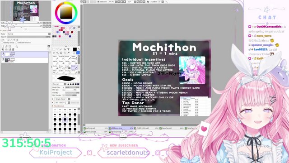The image size is (289, 163).
Task: Toggle the lock all padlock icon
Action: [17, 40]
